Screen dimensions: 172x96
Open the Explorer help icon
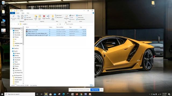click(93, 13)
